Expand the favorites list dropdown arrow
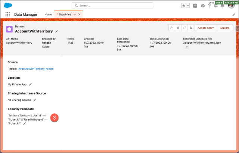The height and width of the screenshot is (153, 239). tap(187, 6)
